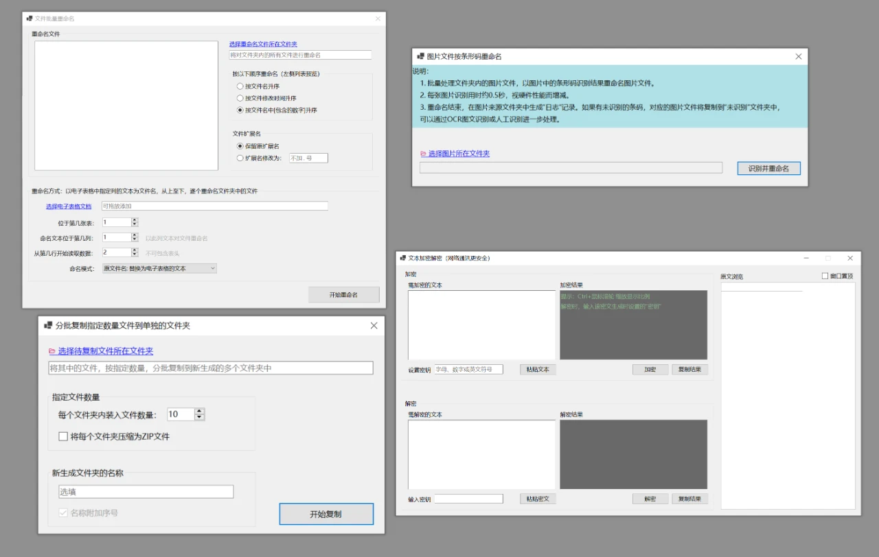Screen dimensions: 879x557
Task: Click the 位于第几张表 number field
Action: (x=116, y=222)
